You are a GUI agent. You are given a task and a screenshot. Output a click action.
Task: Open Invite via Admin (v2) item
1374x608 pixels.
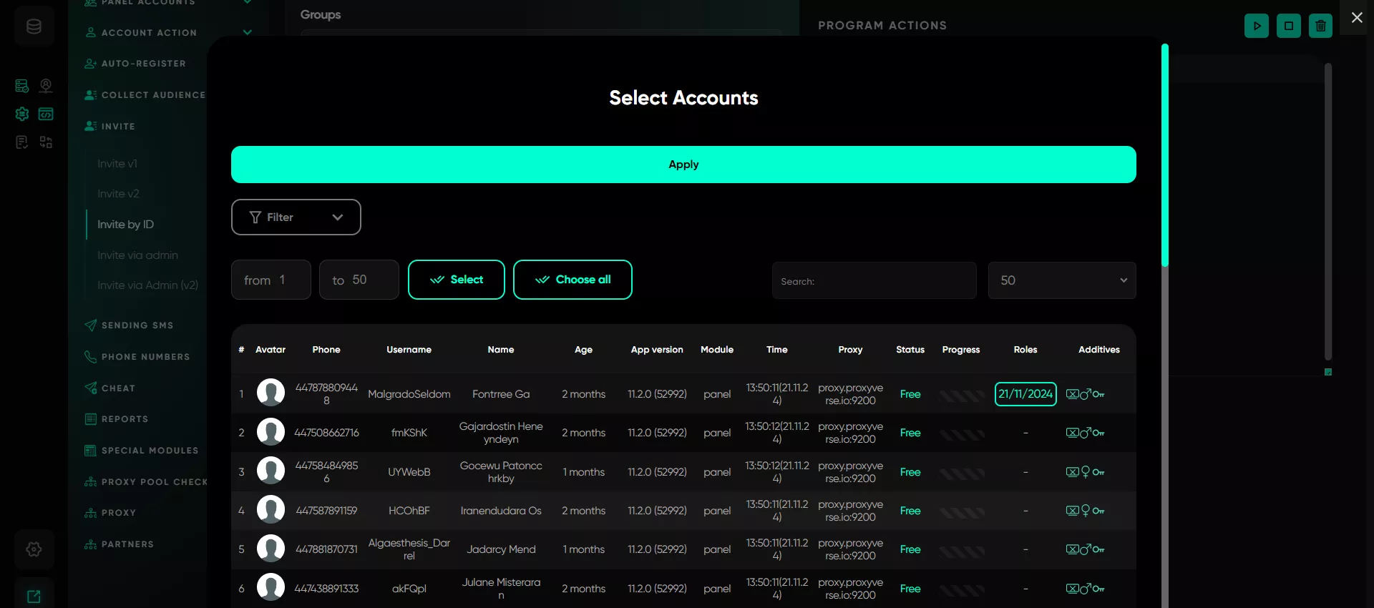pyautogui.click(x=147, y=285)
